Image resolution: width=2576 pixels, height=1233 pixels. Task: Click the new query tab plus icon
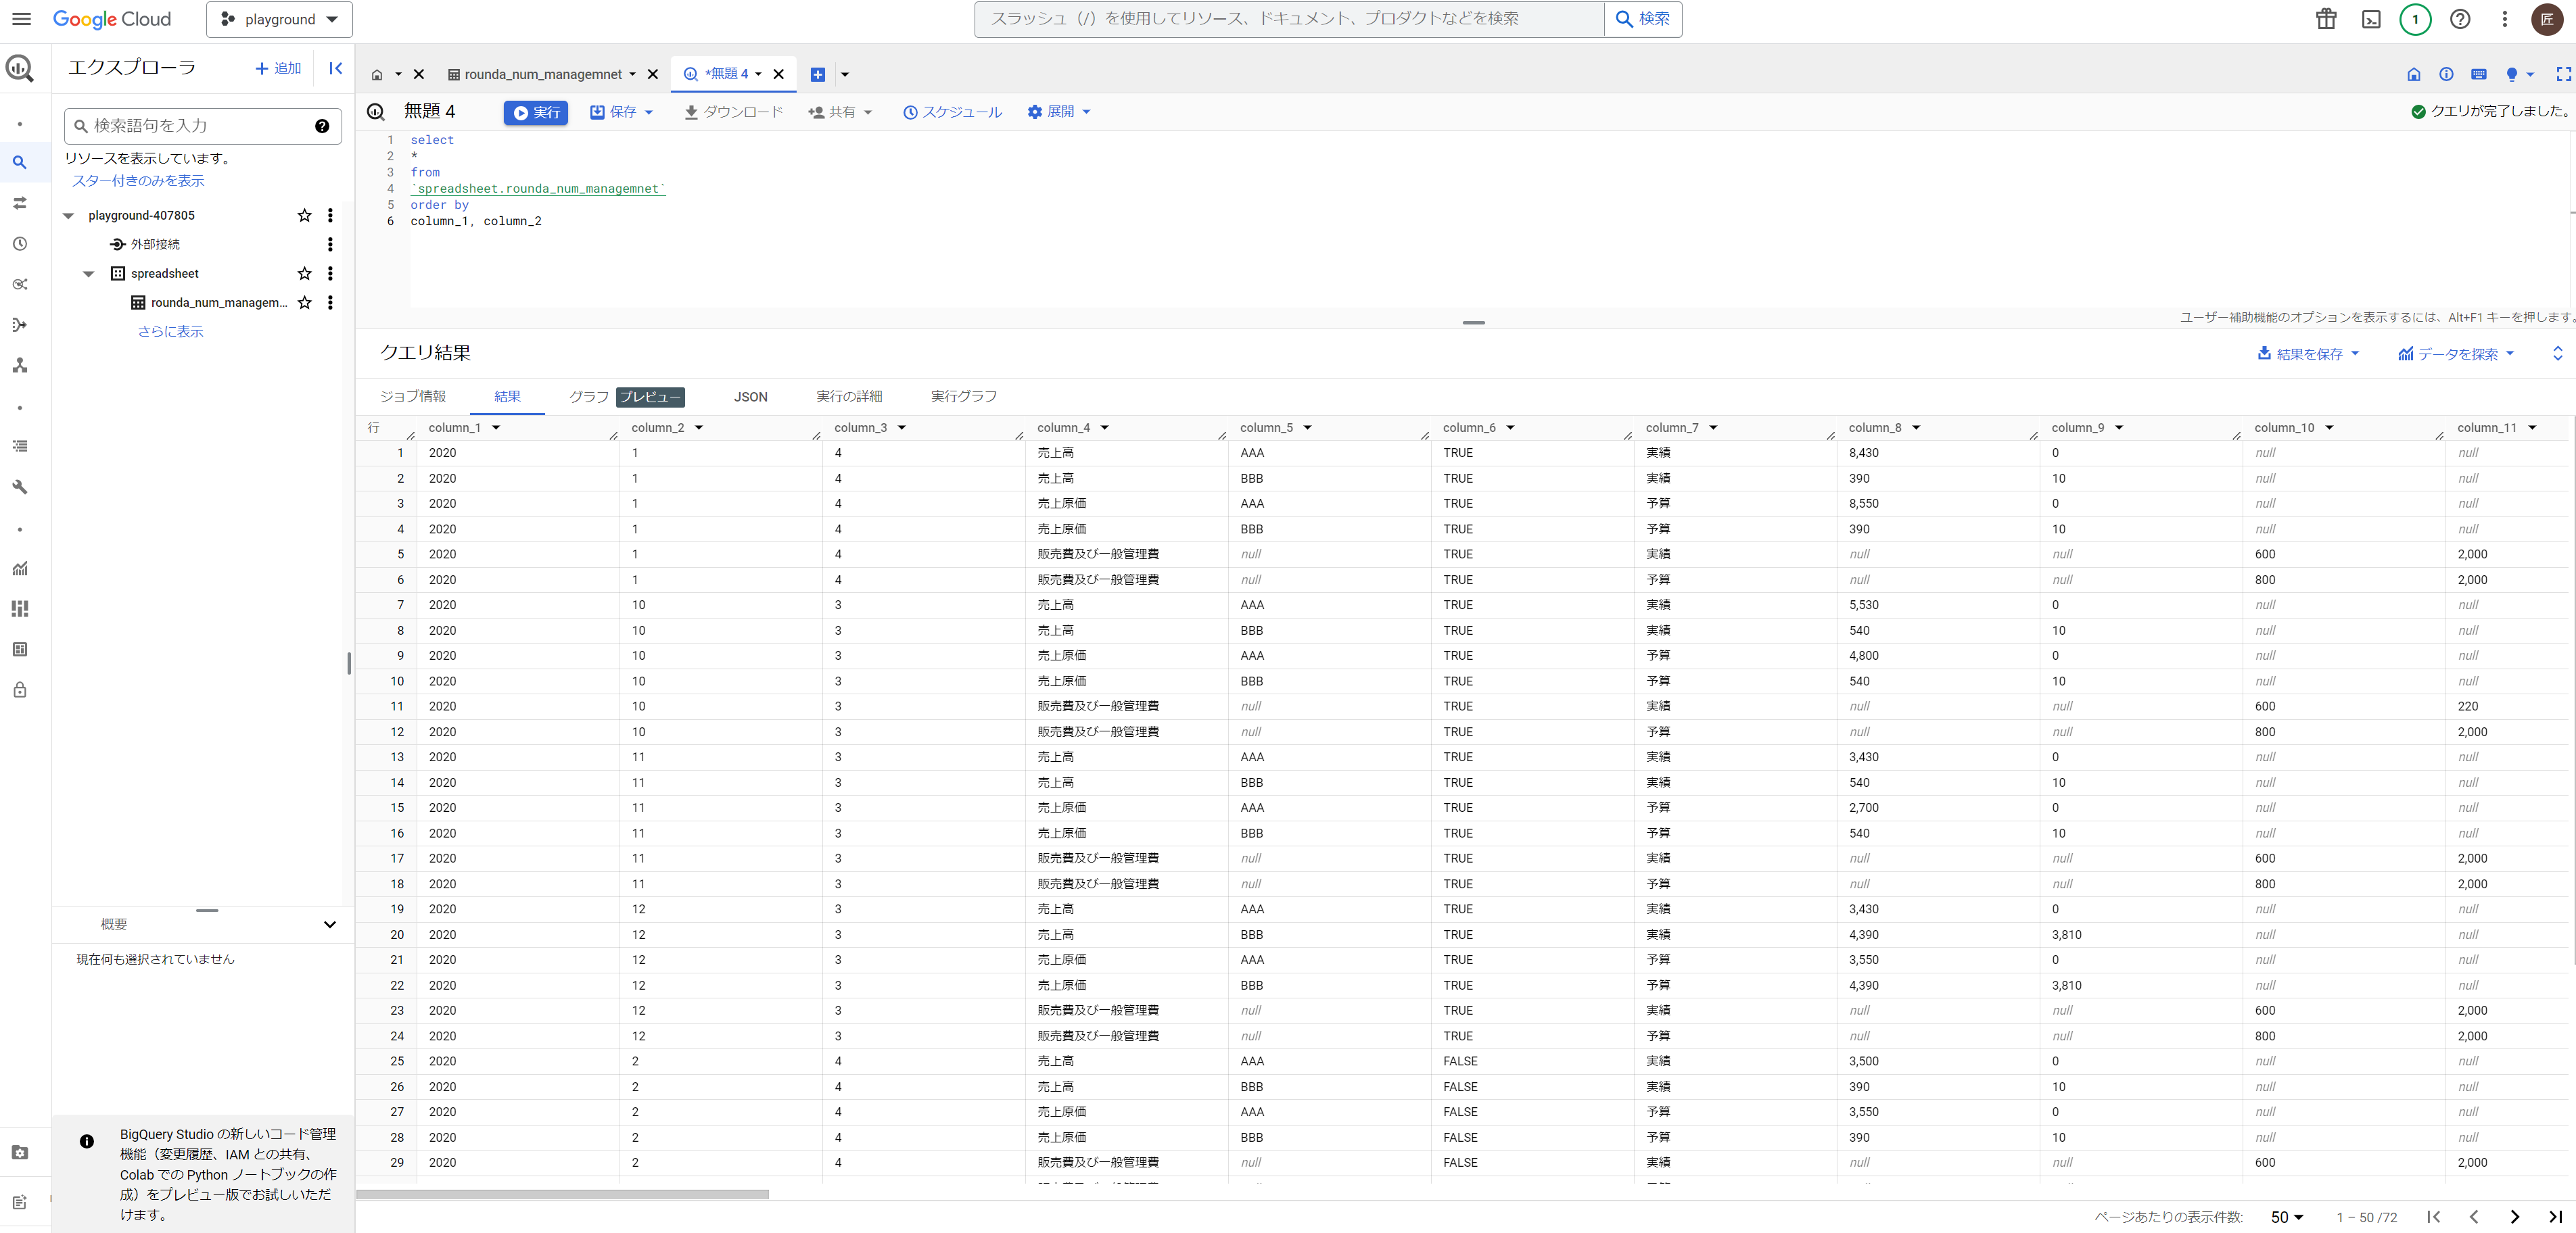click(x=817, y=74)
